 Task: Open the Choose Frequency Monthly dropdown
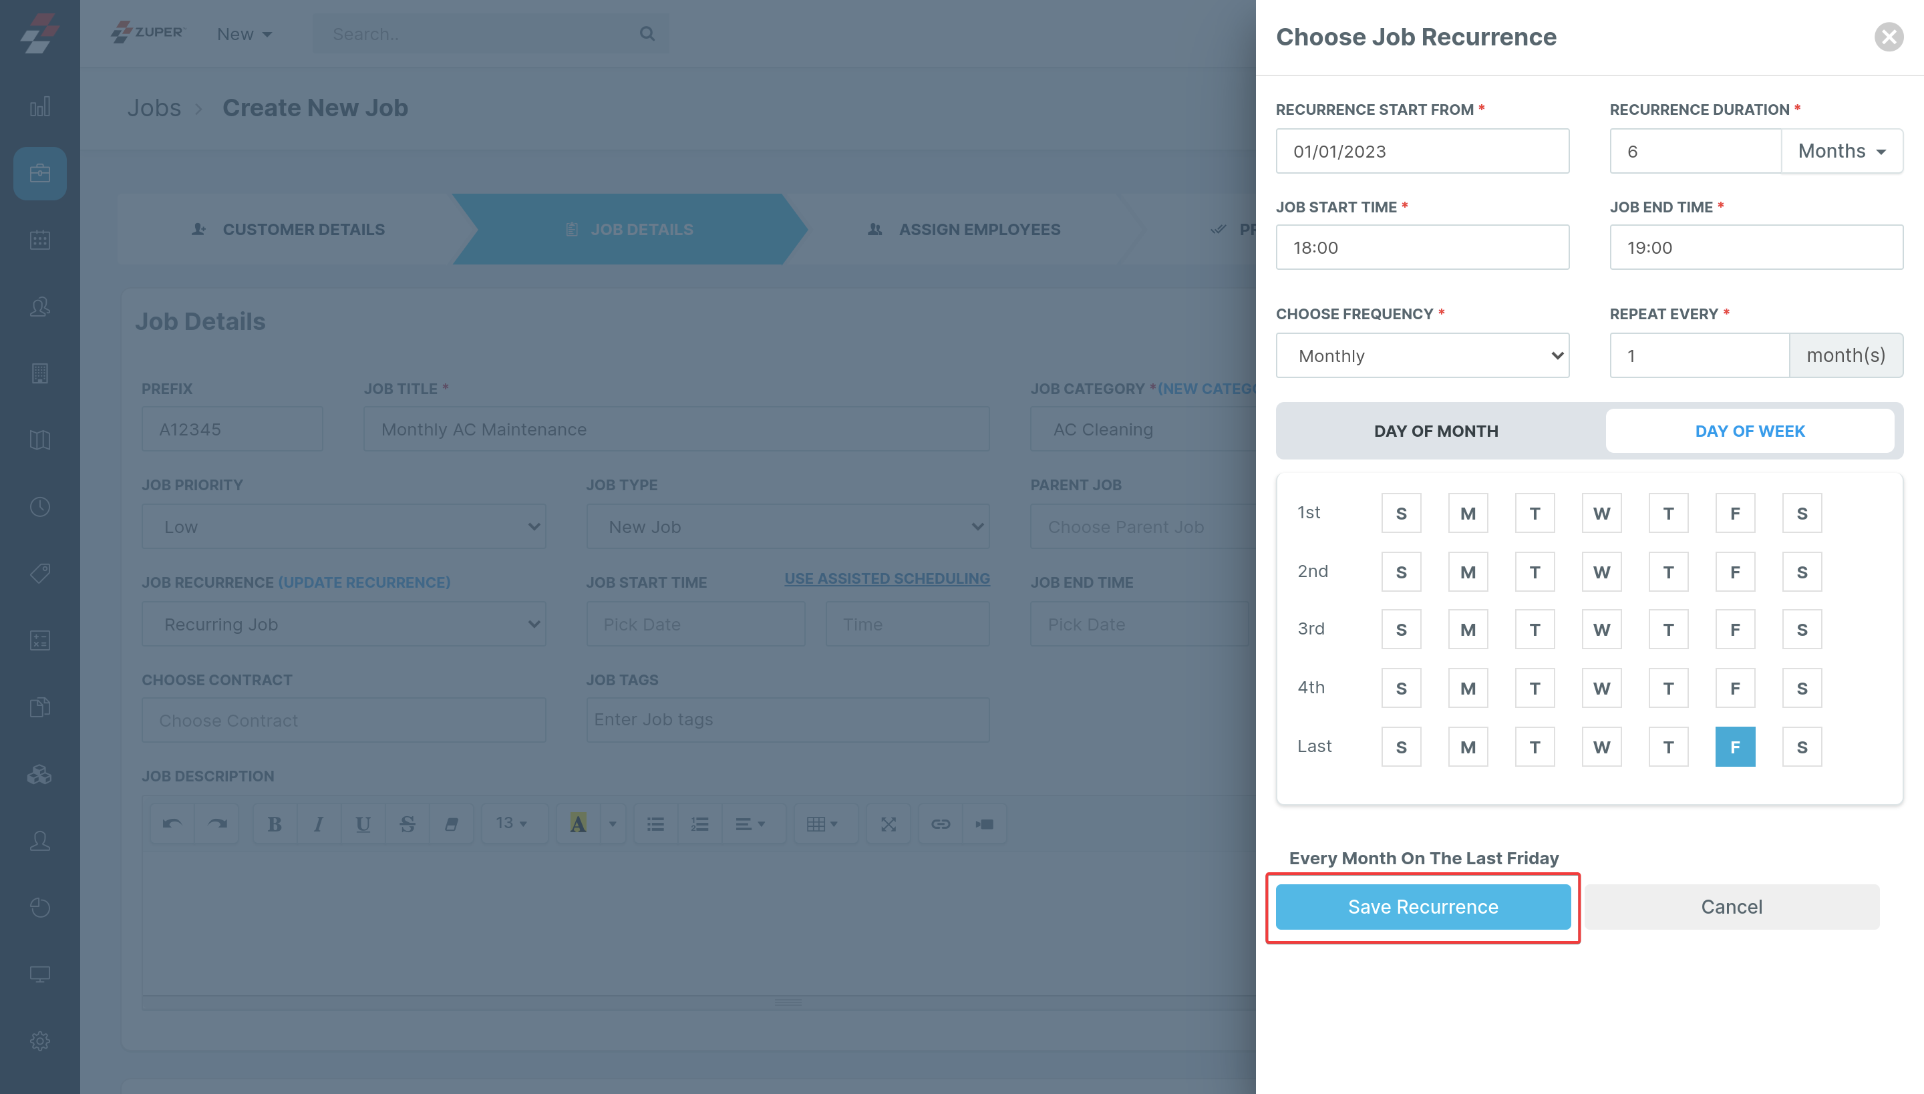1422,355
